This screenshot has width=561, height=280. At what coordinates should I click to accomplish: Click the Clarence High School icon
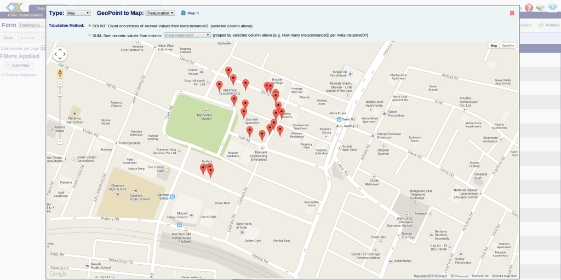point(118,194)
